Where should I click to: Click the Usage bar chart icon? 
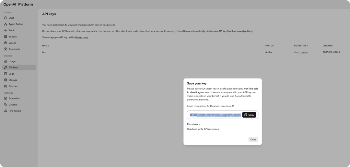coord(6,61)
